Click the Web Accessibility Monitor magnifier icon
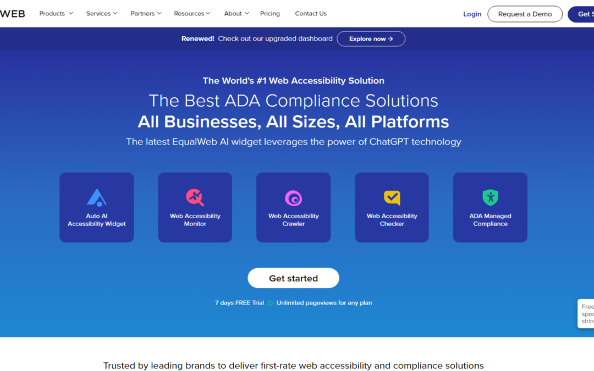The height and width of the screenshot is (371, 594). 195,197
